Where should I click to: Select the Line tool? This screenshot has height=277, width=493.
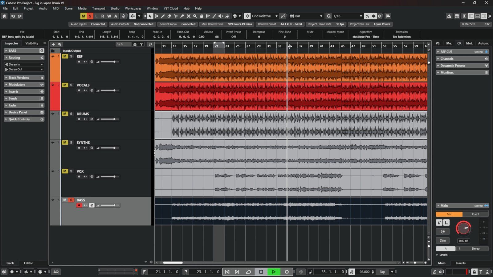[214, 16]
